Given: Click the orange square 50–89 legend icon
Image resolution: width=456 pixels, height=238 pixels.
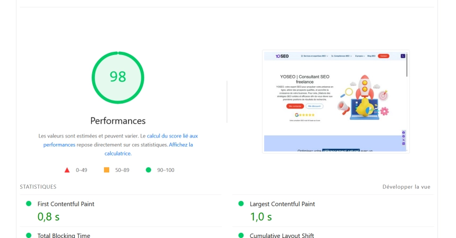Looking at the screenshot, I should (107, 170).
